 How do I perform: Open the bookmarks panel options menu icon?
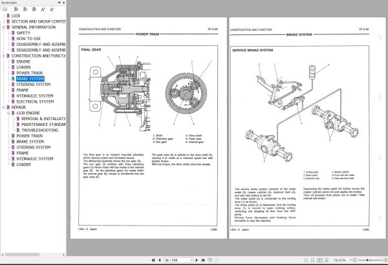pyautogui.click(x=5, y=10)
